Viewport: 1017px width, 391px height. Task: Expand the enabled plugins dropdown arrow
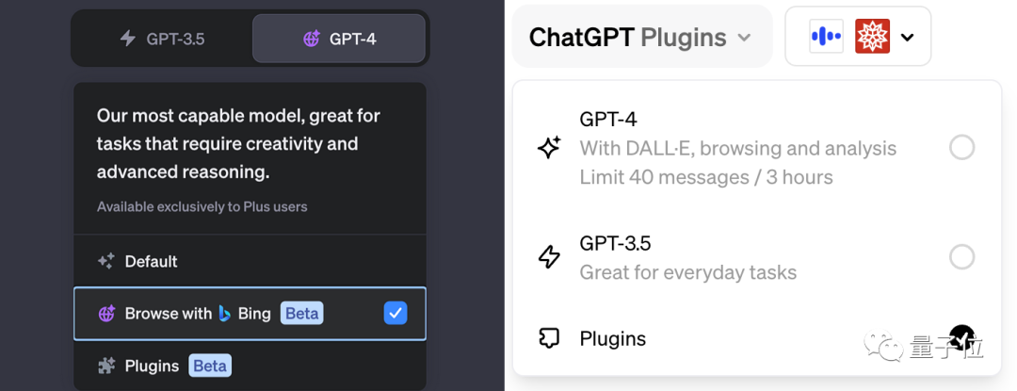point(908,38)
